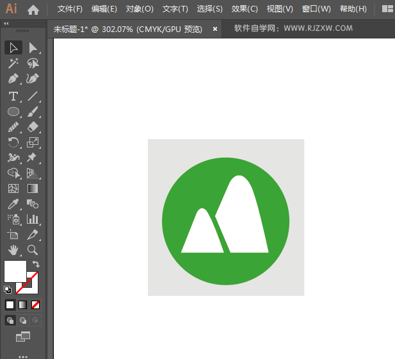Screen dimensions: 395x359
Task: Apply Gradient mode button
Action: (x=22, y=305)
